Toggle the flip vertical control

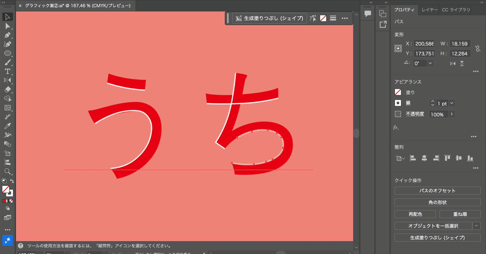coord(462,63)
